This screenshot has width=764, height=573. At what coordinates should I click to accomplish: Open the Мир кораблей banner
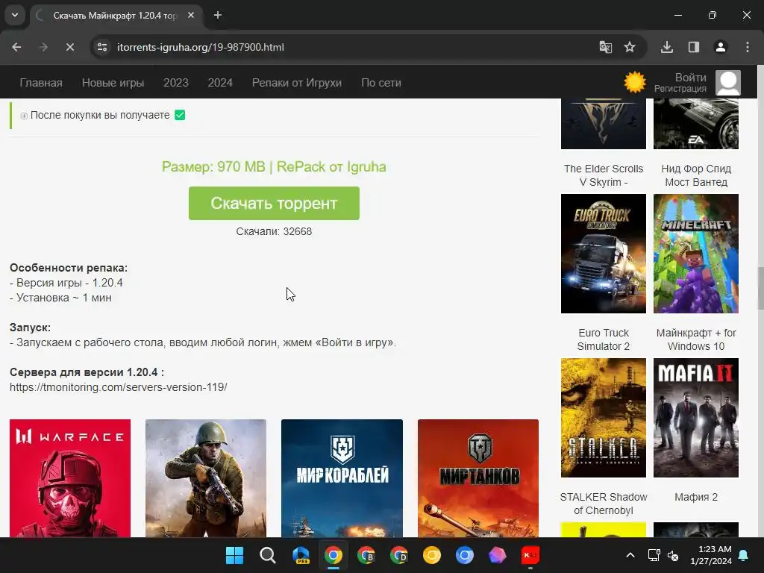click(342, 478)
